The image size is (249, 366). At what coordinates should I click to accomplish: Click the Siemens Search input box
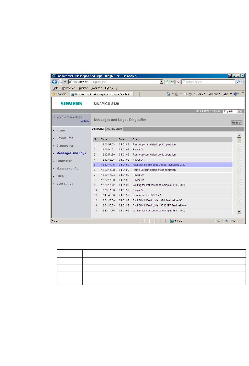click(x=208, y=82)
